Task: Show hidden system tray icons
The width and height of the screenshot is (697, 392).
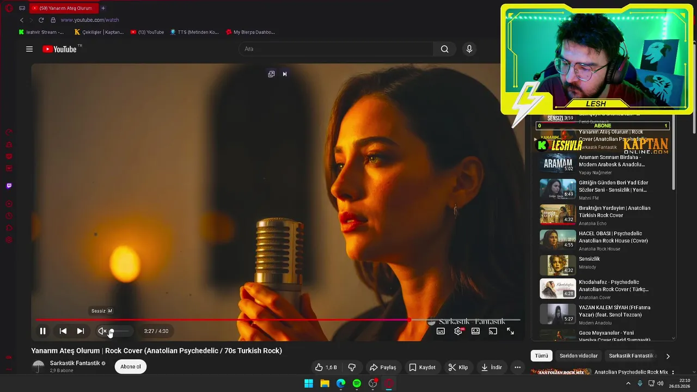Action: 628,383
